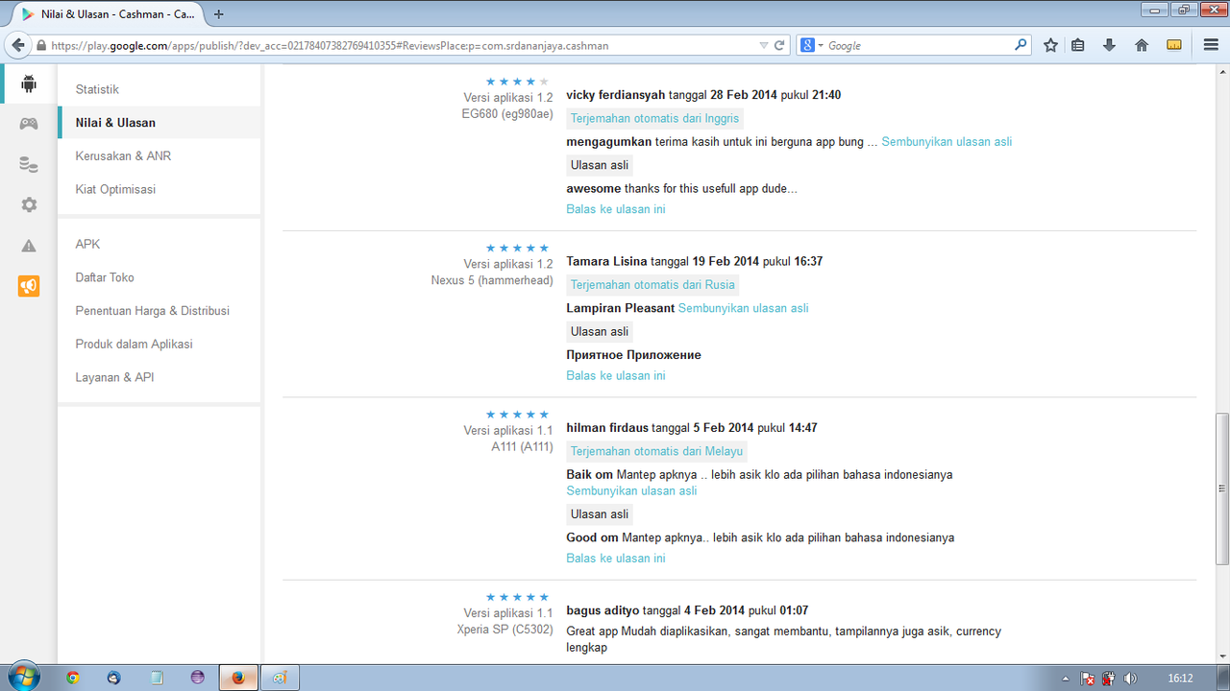The width and height of the screenshot is (1230, 691).
Task: Open the financial reports coins icon
Action: coord(29,164)
